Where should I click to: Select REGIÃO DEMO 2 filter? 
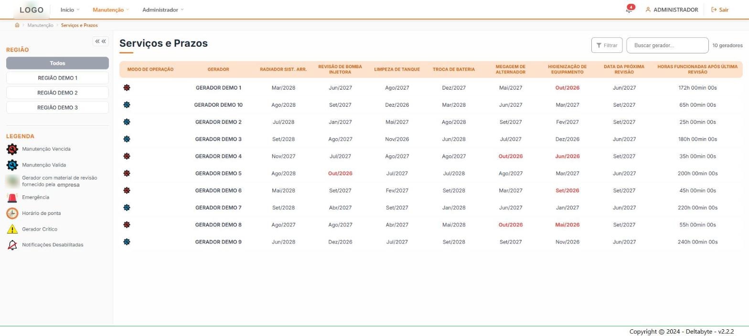point(57,92)
